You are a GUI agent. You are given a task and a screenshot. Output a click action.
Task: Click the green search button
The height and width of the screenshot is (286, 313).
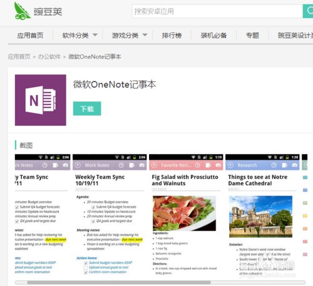click(x=308, y=11)
